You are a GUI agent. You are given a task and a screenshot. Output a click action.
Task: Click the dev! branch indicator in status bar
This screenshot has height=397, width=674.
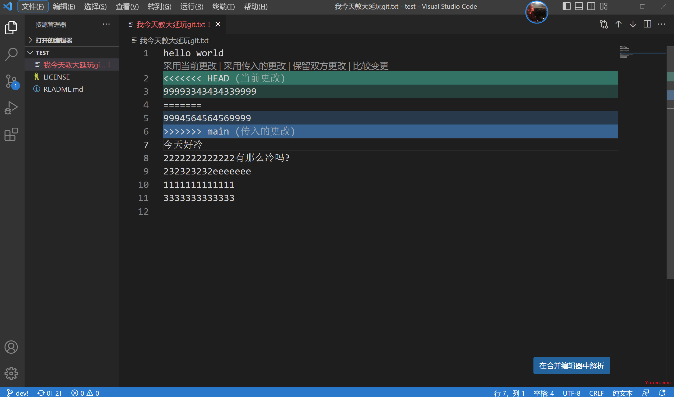point(17,393)
